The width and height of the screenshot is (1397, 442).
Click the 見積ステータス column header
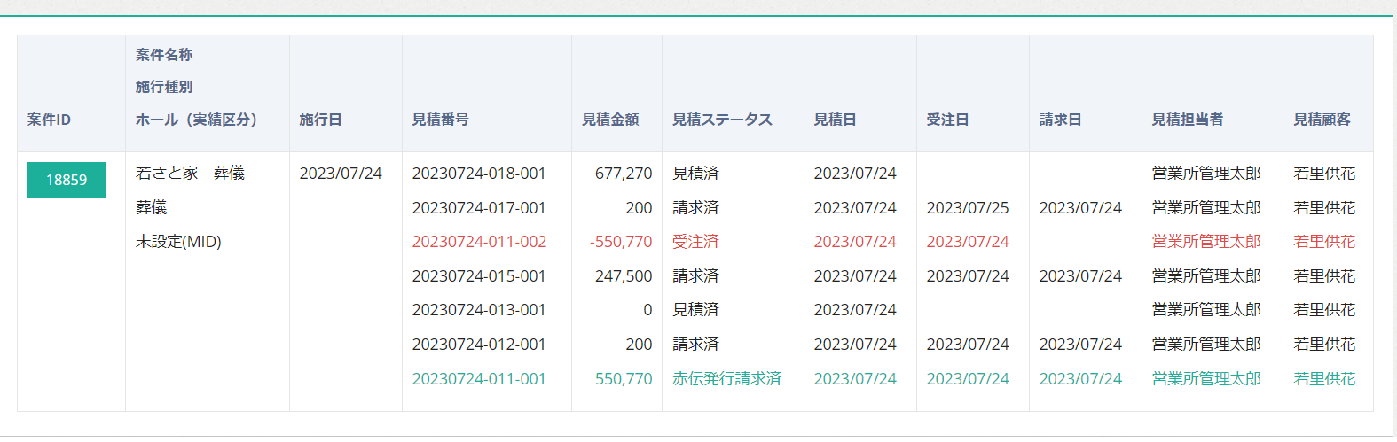722,120
